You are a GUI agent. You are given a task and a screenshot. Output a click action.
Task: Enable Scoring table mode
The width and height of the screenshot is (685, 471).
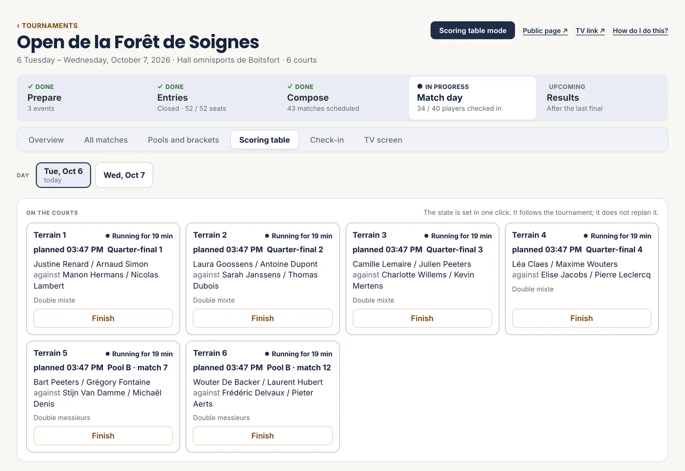click(473, 30)
